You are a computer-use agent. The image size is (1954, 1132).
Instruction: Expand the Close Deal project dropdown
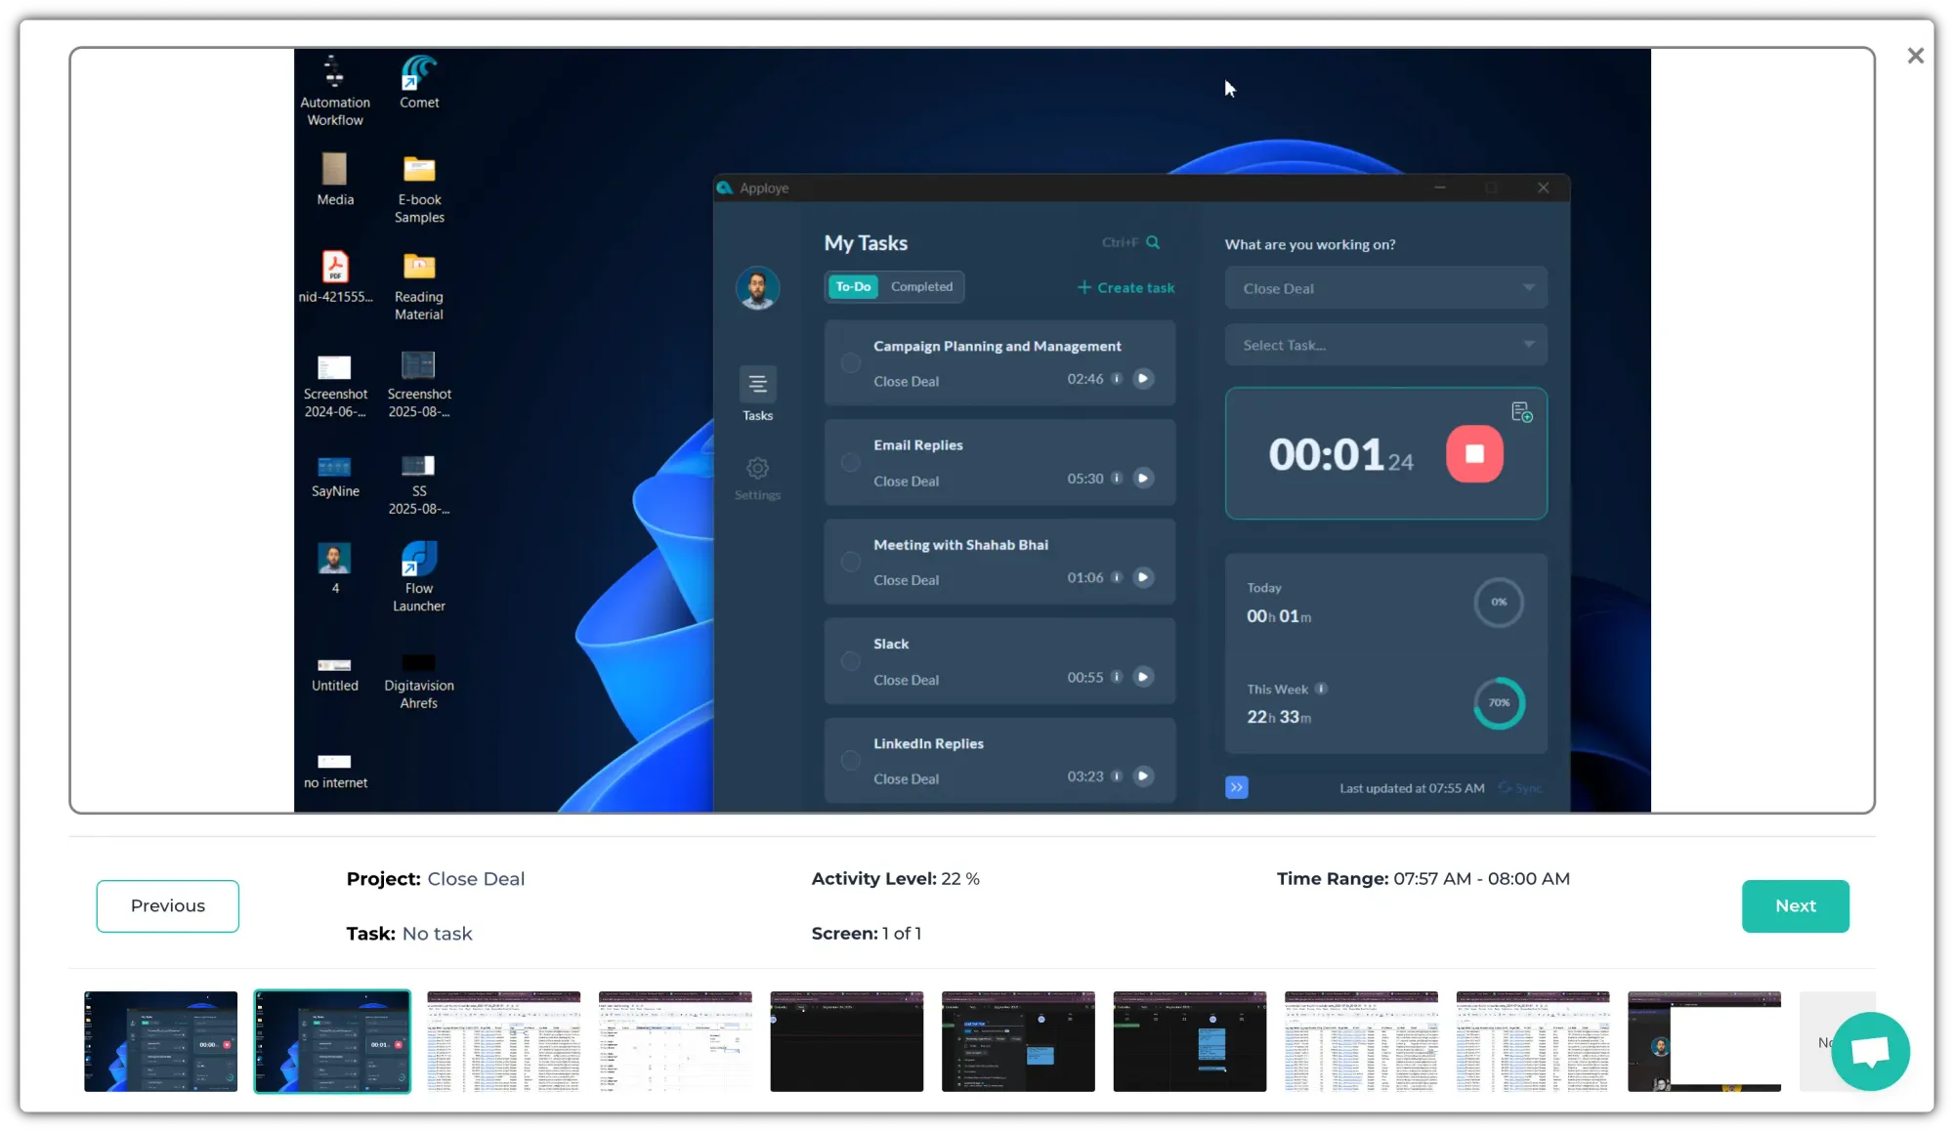tap(1385, 288)
